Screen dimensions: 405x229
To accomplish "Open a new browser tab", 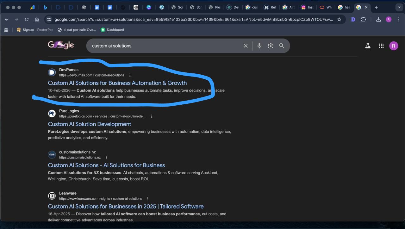I will pos(376,7).
